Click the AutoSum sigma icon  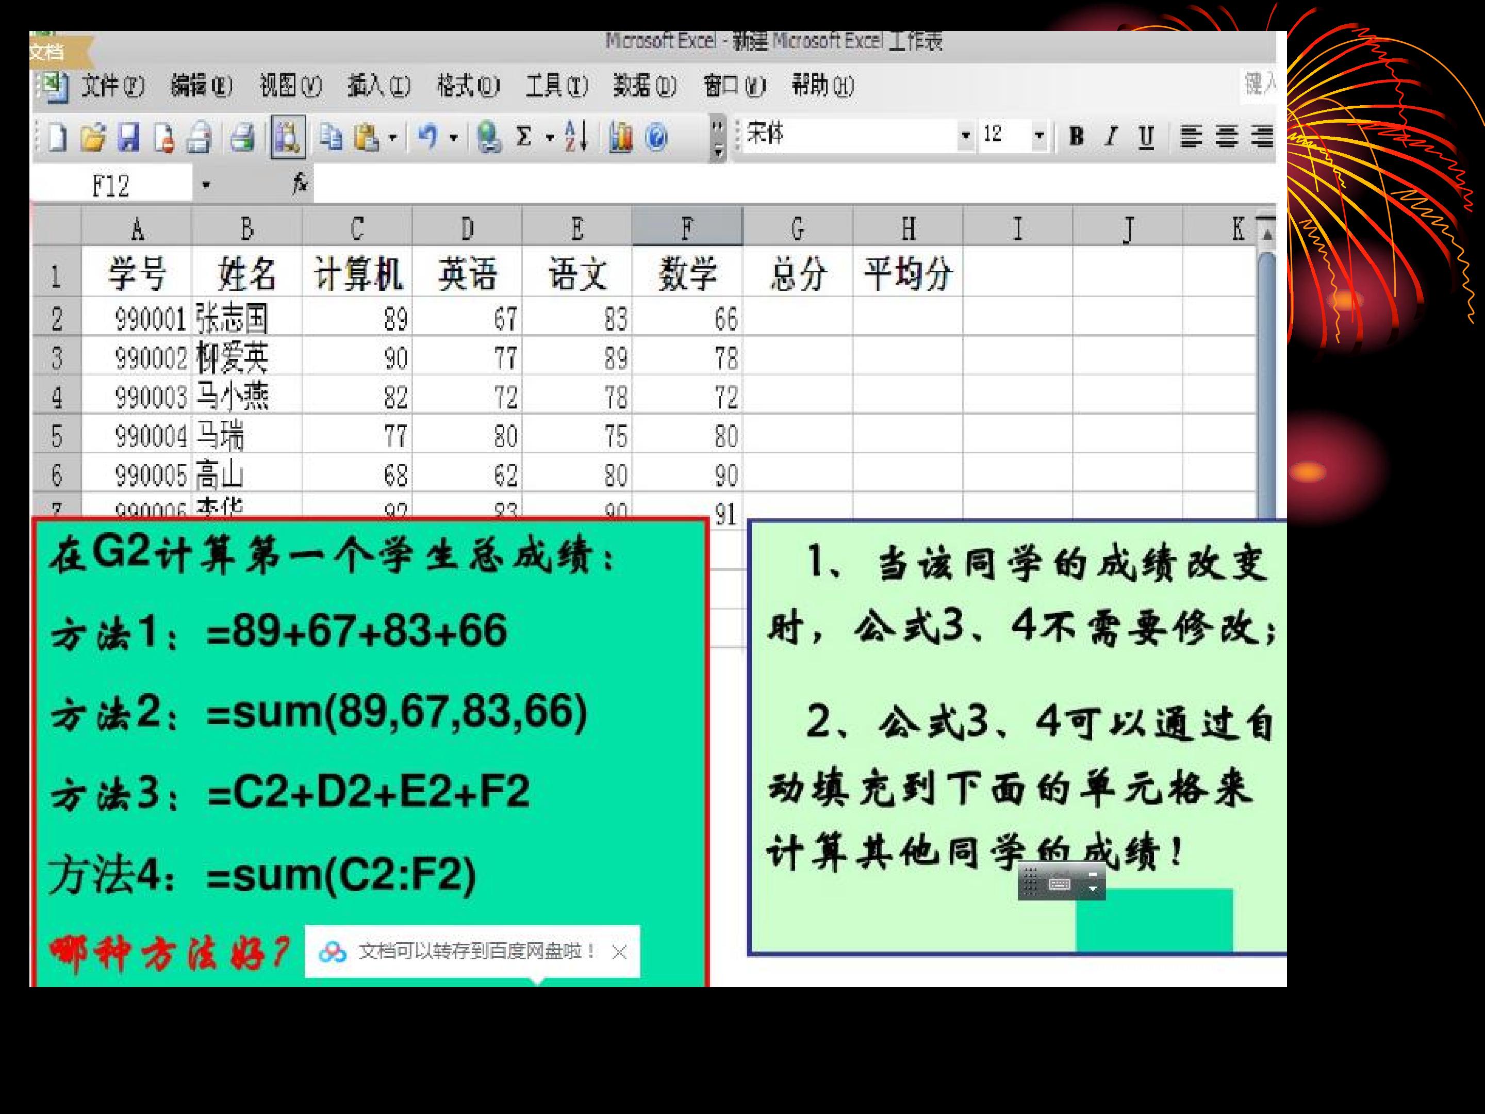pyautogui.click(x=524, y=137)
